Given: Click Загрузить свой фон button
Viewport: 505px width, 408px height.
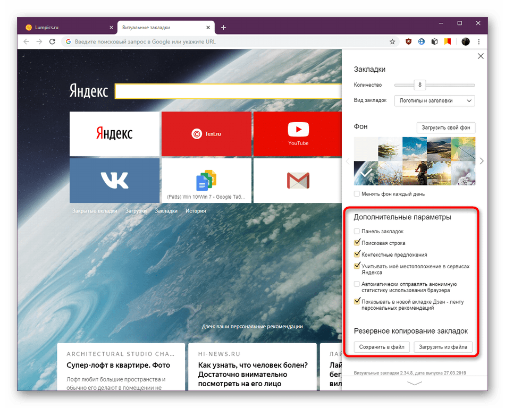Looking at the screenshot, I should tap(446, 127).
